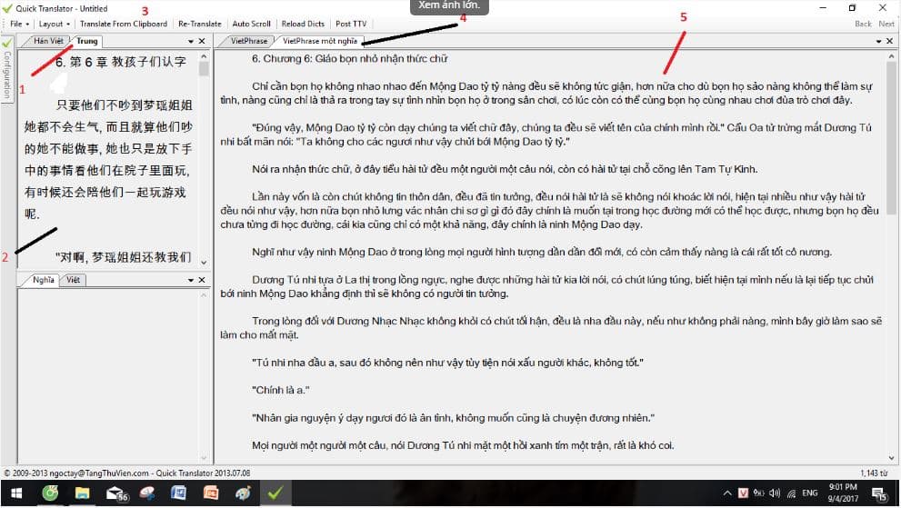Image resolution: width=901 pixels, height=508 pixels.
Task: Switch to the Hán Việt tab
Action: click(47, 41)
